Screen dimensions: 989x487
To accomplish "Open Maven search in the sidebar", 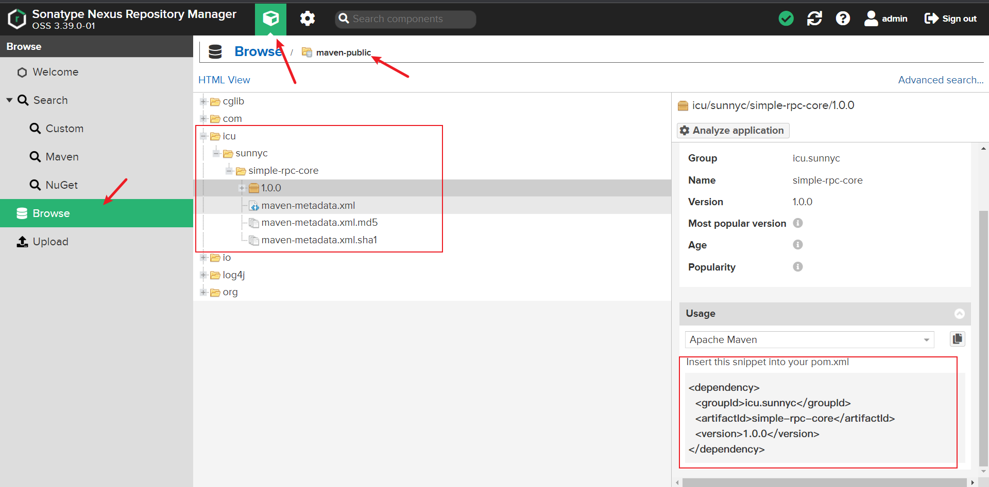I will (x=97, y=157).
